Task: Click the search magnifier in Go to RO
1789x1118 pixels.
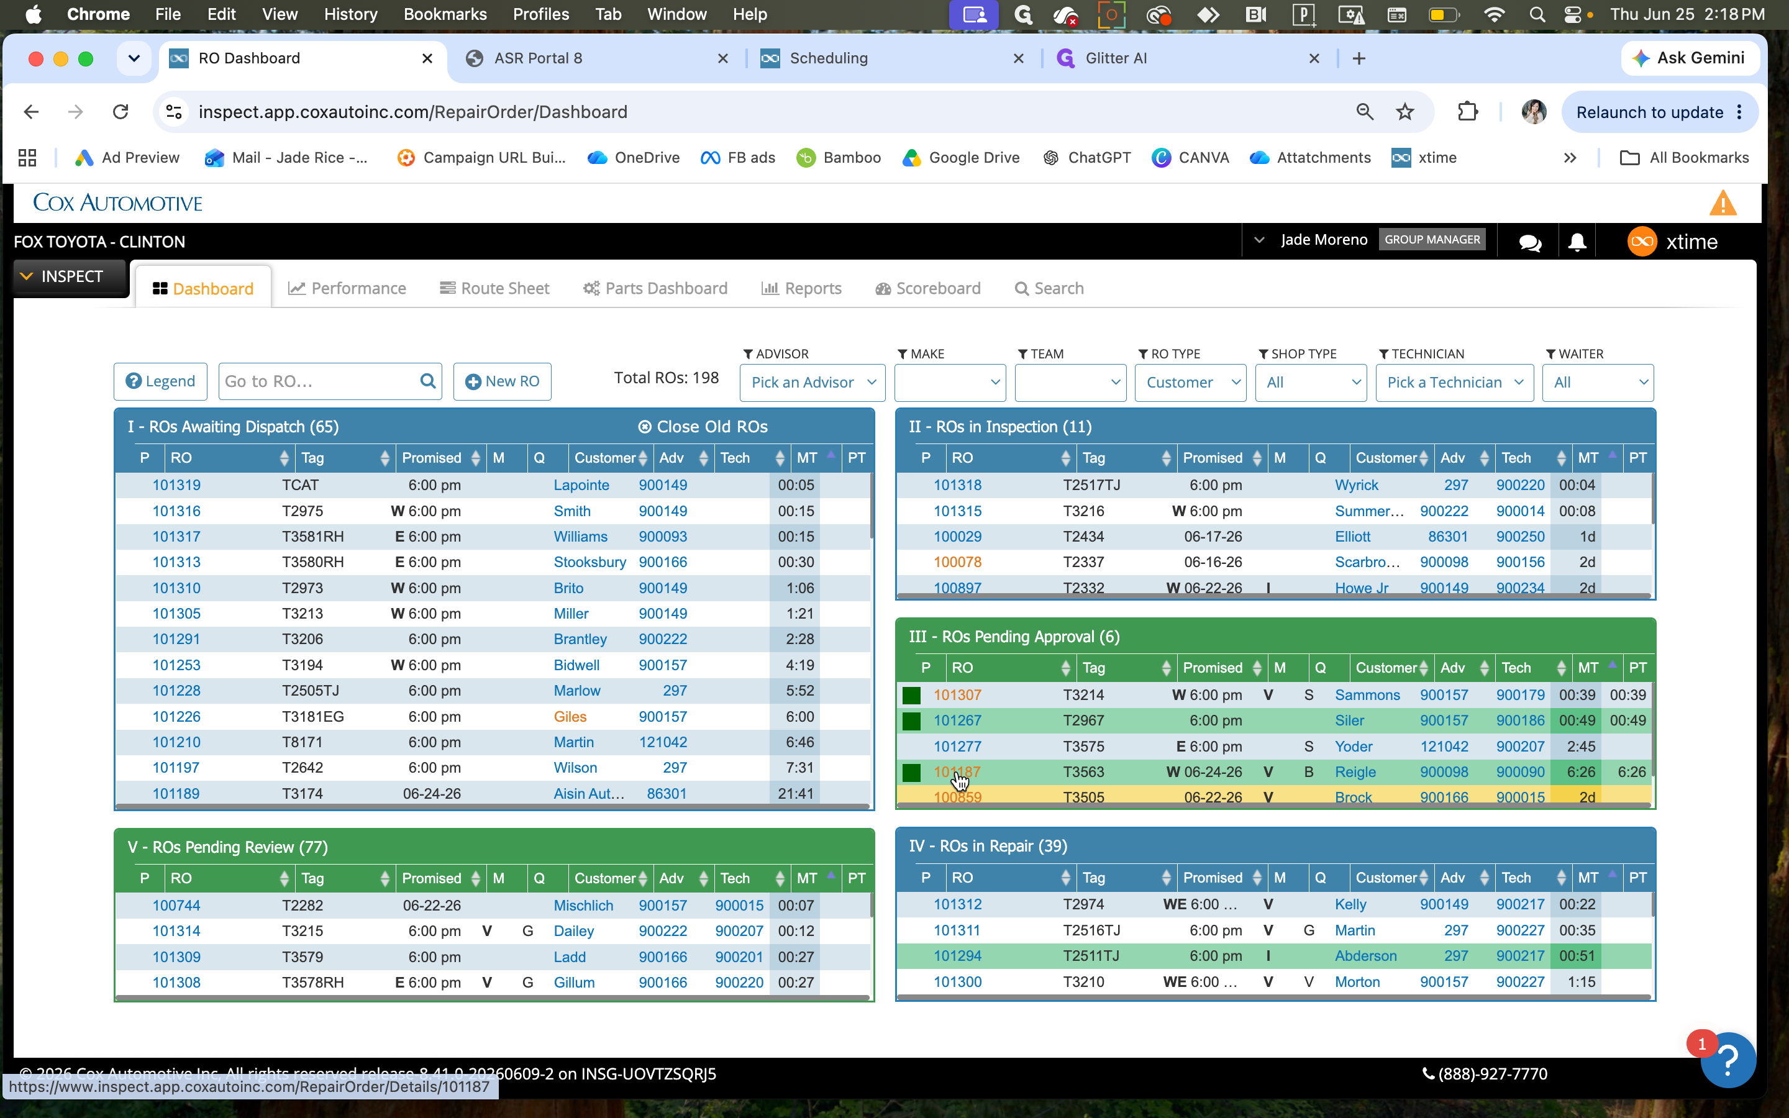Action: click(x=427, y=381)
